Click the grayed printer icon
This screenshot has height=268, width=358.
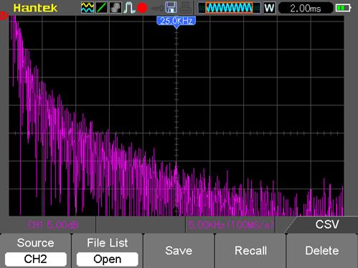point(186,7)
